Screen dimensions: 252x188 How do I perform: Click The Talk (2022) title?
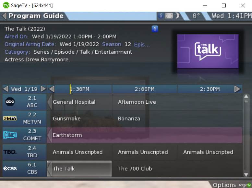[25, 29]
